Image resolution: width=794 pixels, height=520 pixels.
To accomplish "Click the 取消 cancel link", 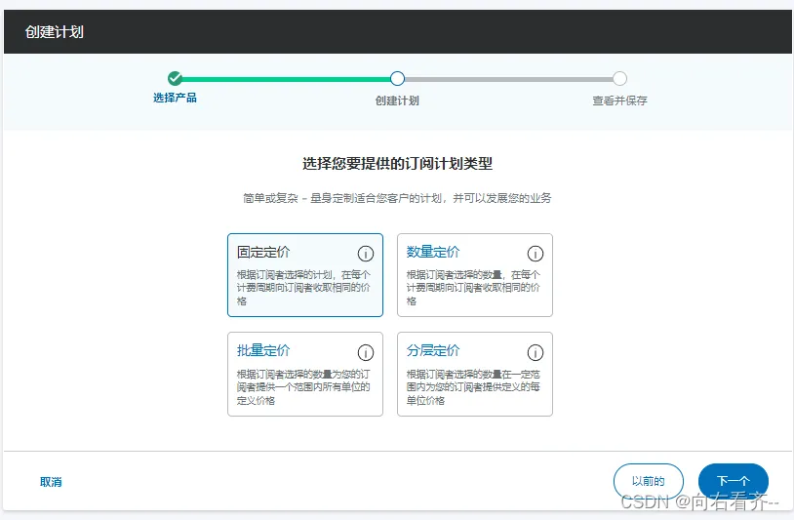I will [x=51, y=482].
